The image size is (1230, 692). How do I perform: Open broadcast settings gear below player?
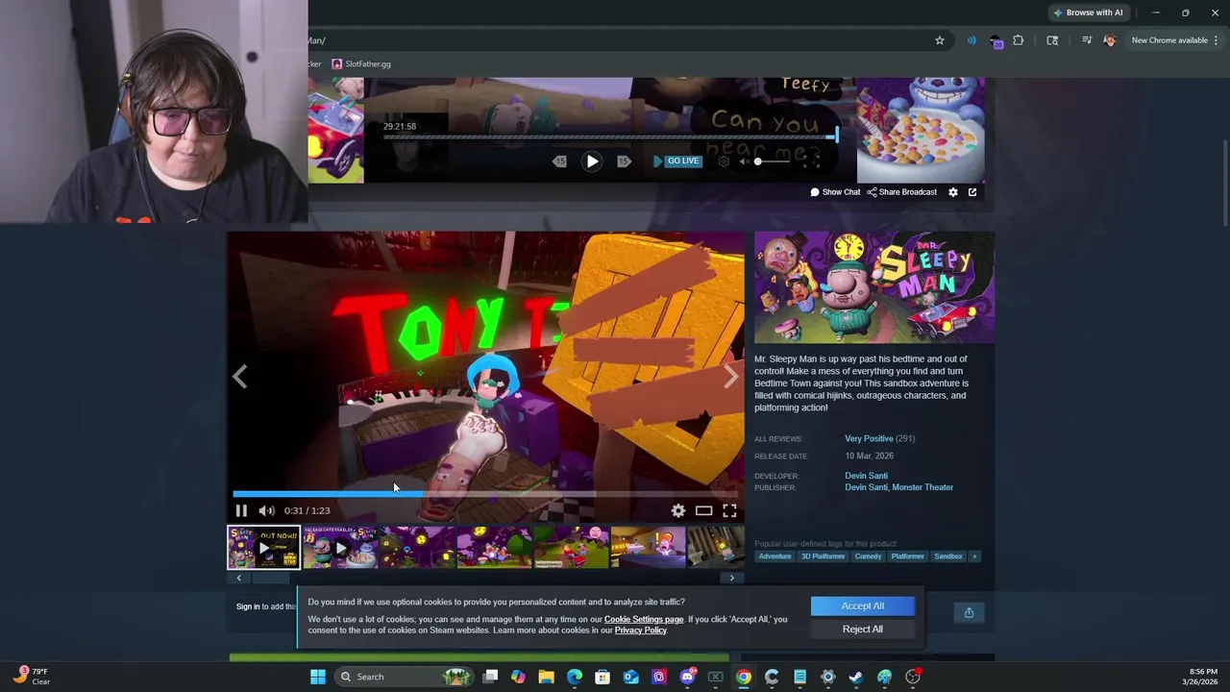tap(953, 192)
